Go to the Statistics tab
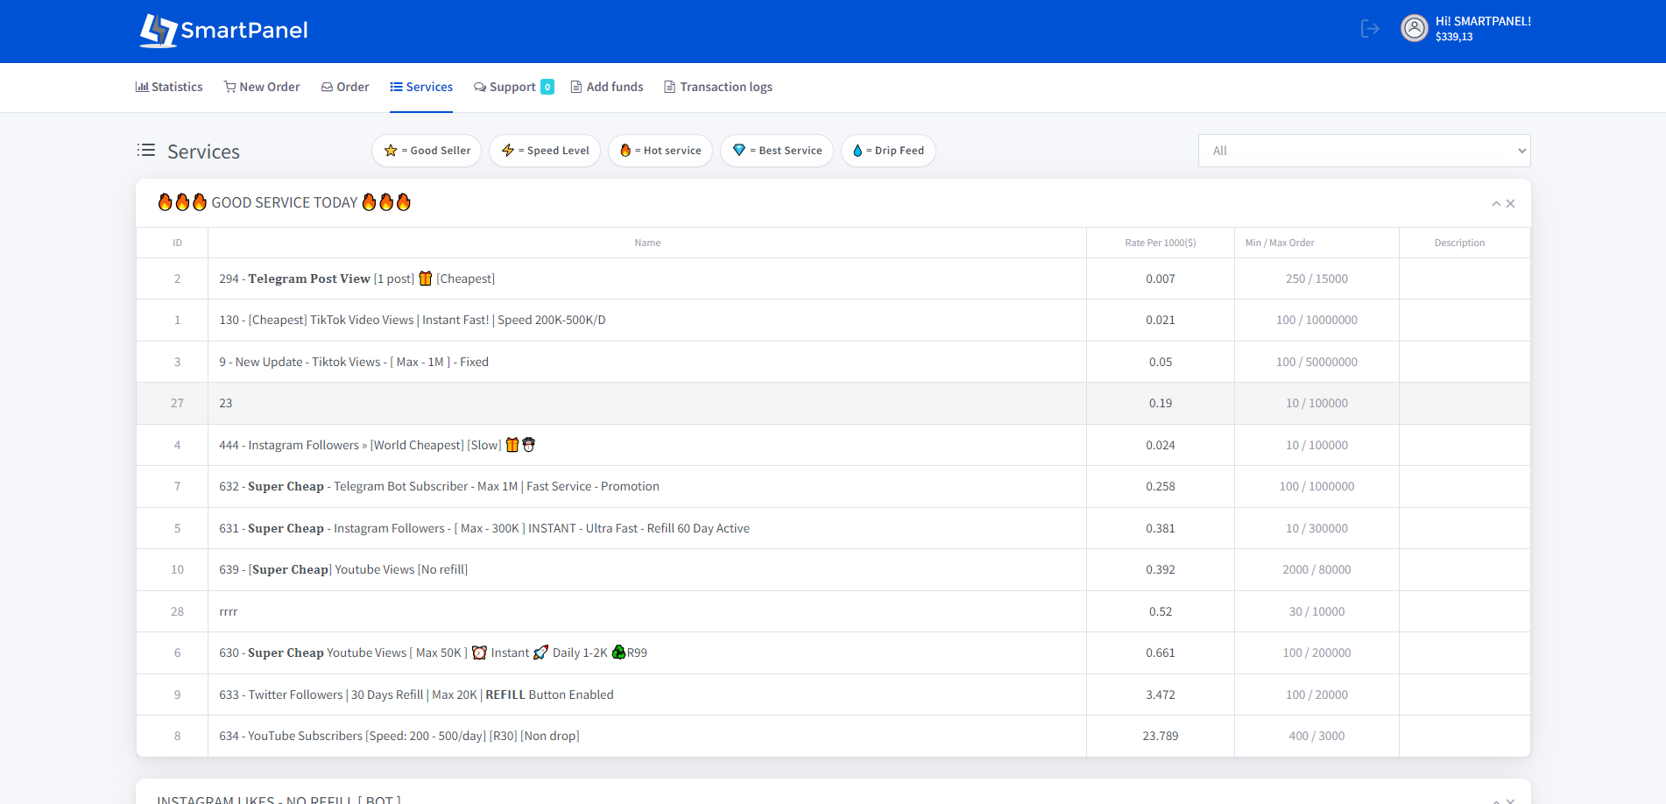 point(169,87)
